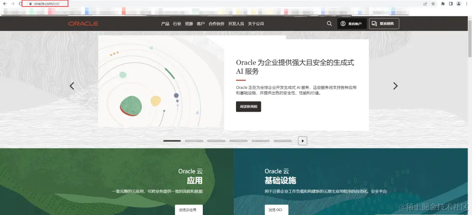Viewport: 472px width, 215px height.
Task: Open the 开发人员 menu
Action: (x=236, y=24)
